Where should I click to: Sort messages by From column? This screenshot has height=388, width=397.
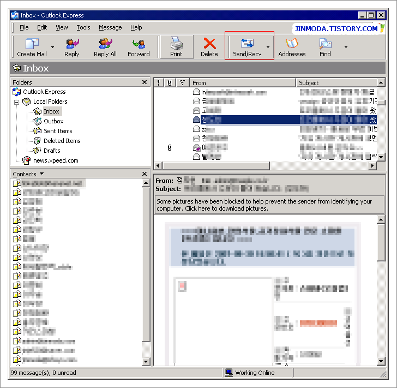point(243,82)
